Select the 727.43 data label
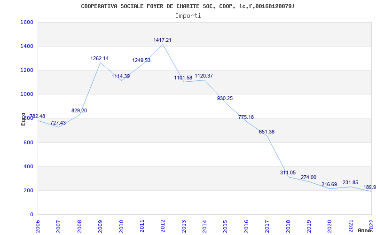 click(x=58, y=123)
